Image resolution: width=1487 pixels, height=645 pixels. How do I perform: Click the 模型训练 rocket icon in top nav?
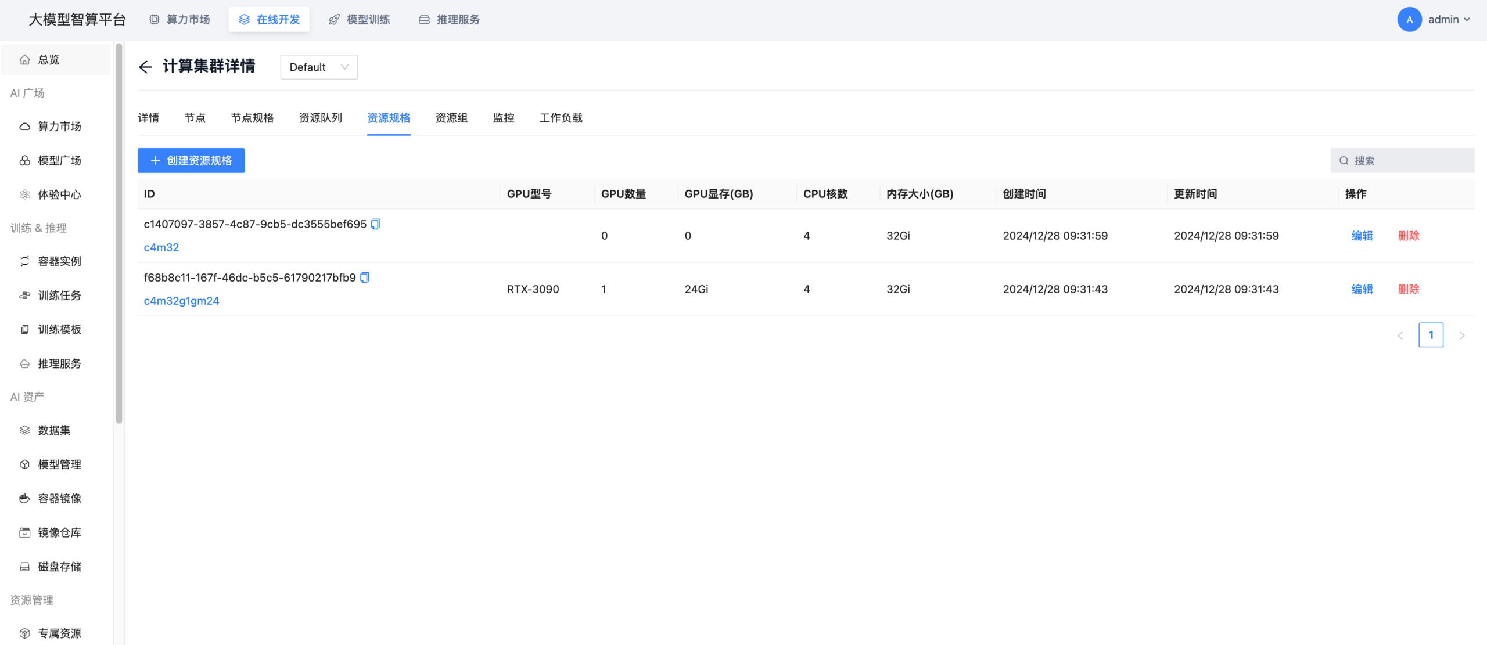[334, 20]
